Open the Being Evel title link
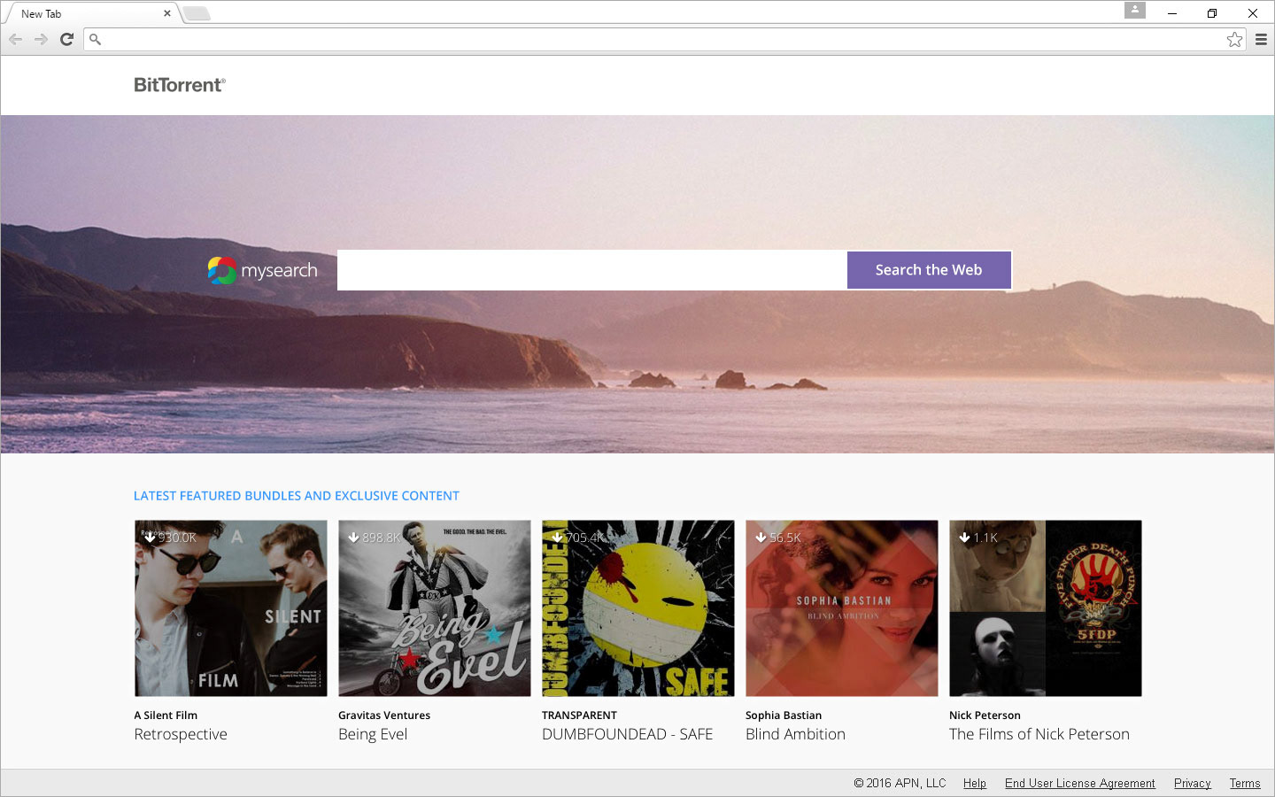Screen dimensions: 1275x797 [x=373, y=734]
